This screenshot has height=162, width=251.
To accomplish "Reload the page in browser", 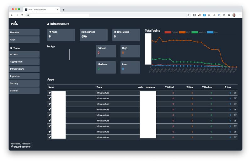I will pyautogui.click(x=22, y=15).
